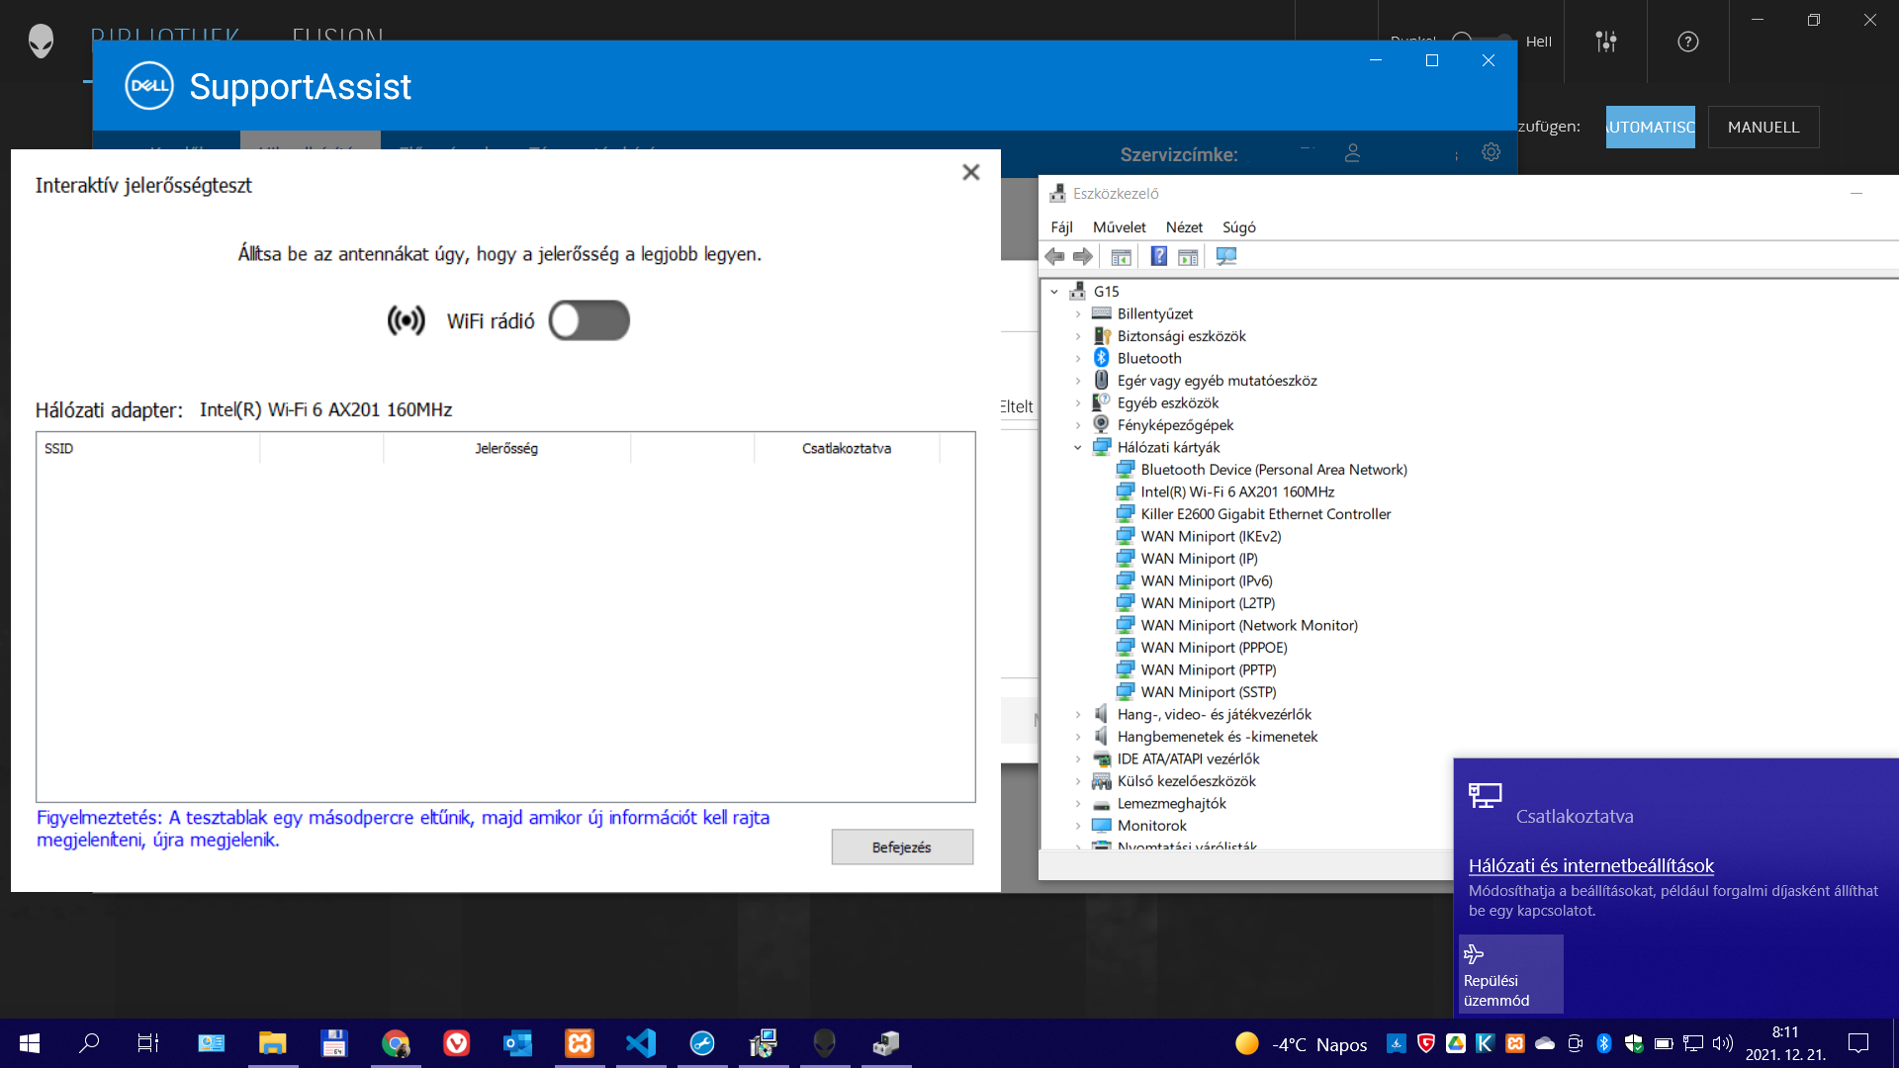Select Killer E2600 Gigabit Ethernet Controller
This screenshot has width=1899, height=1068.
(x=1265, y=514)
